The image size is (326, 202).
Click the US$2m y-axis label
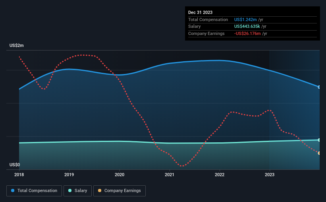point(17,45)
